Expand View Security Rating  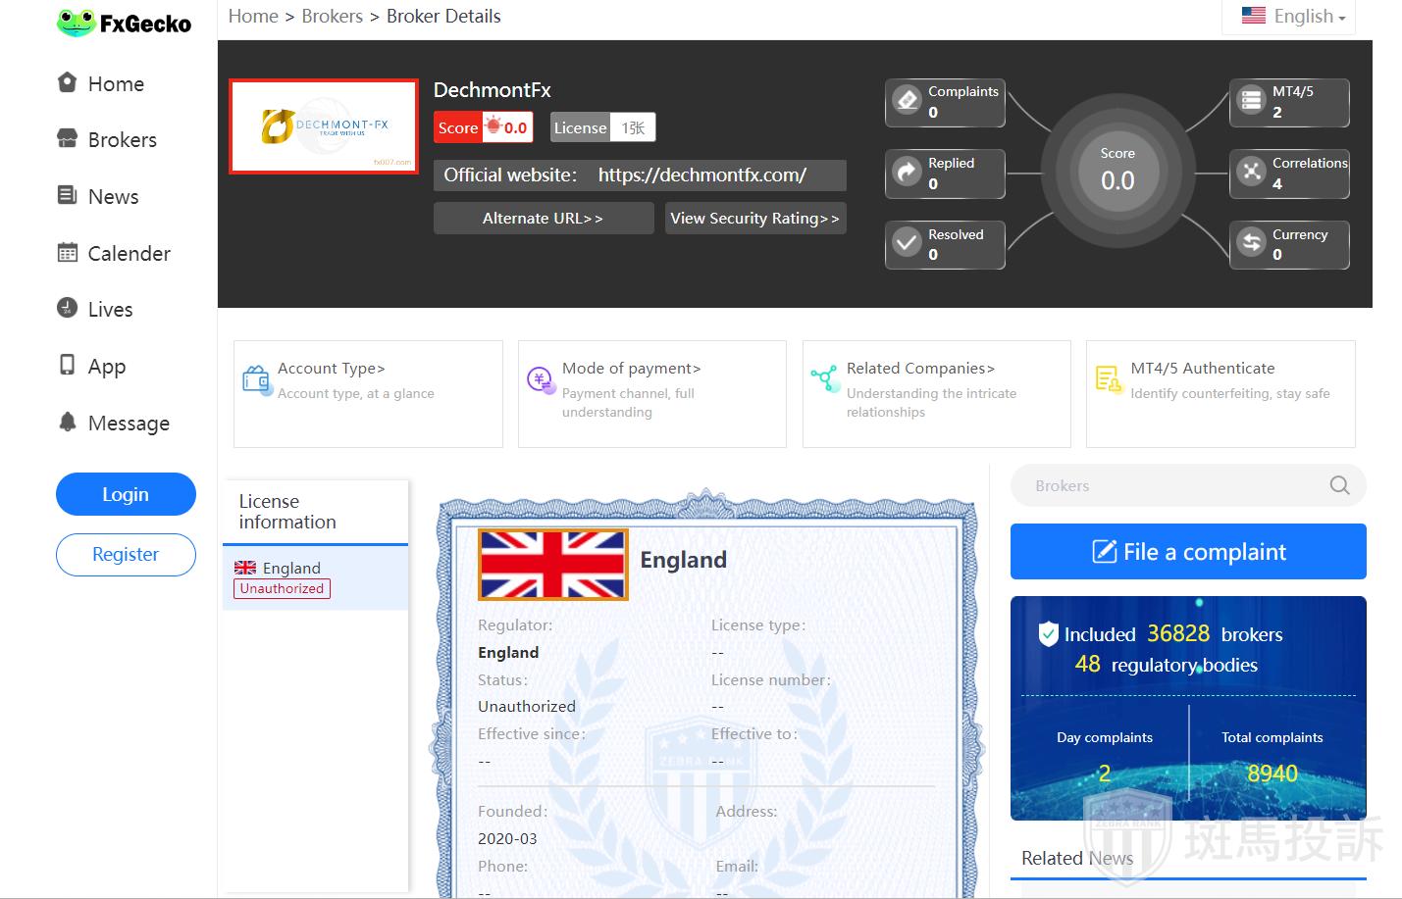click(x=754, y=219)
